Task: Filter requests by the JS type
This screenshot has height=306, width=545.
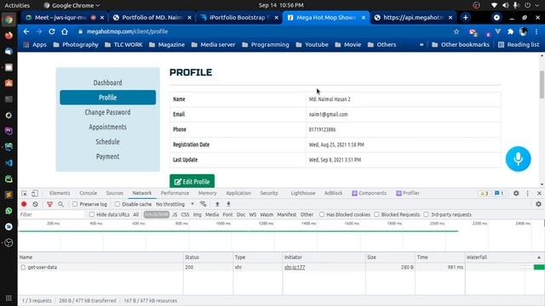Action: pyautogui.click(x=175, y=214)
